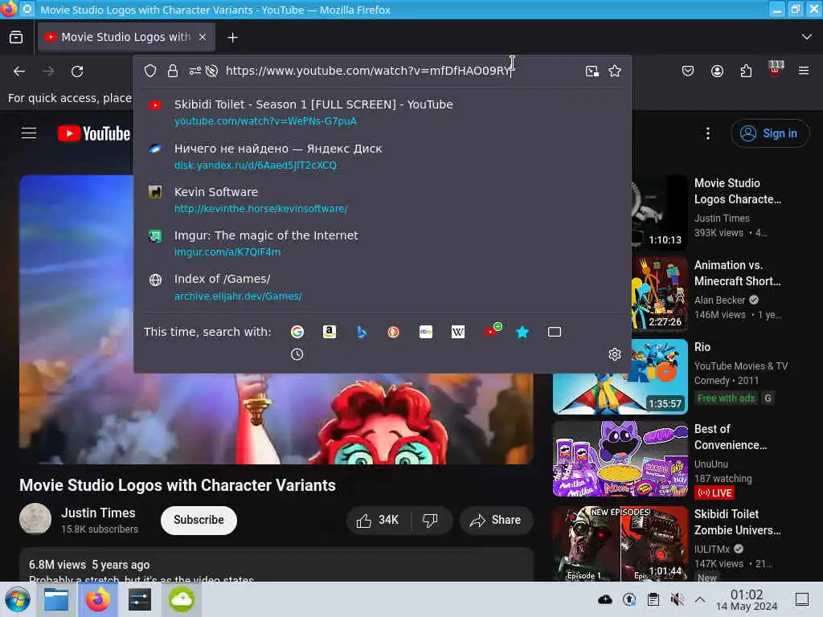Select the Imgur suggestion

pyautogui.click(x=382, y=243)
